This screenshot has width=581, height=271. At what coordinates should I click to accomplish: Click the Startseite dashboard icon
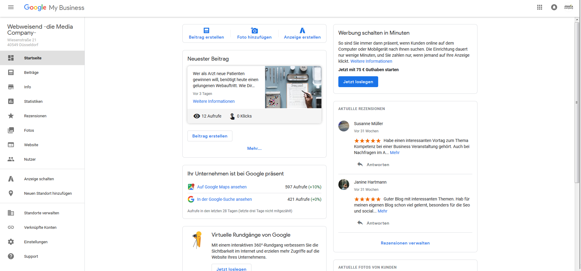[x=11, y=58]
